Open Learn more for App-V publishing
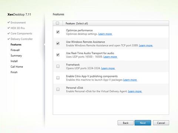 (x=130, y=80)
